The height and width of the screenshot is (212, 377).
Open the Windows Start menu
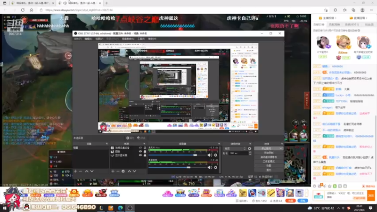5,208
